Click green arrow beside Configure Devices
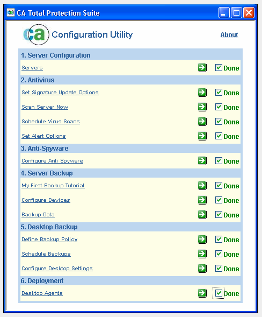 (x=202, y=200)
